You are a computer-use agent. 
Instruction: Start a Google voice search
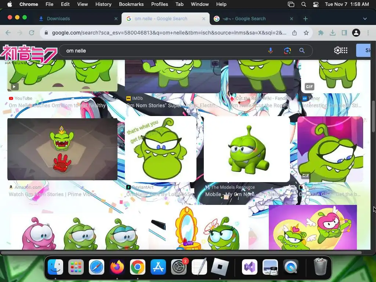click(271, 51)
